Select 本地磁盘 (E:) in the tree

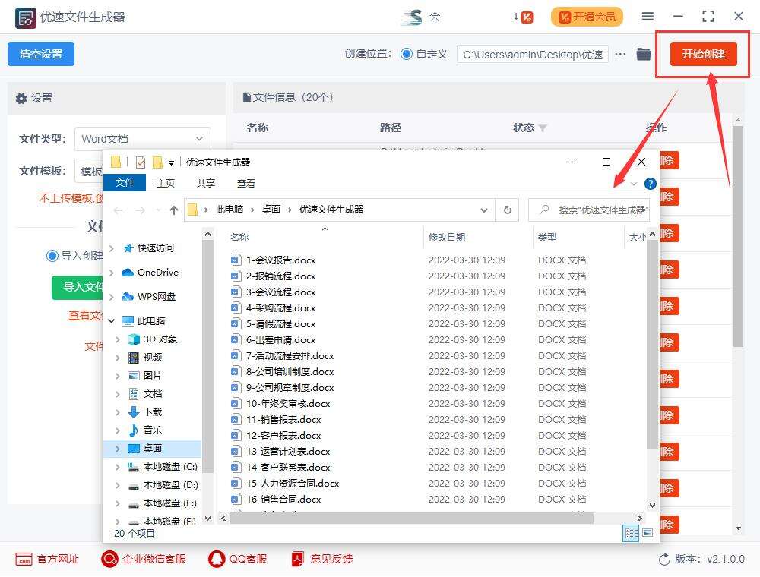coord(169,503)
